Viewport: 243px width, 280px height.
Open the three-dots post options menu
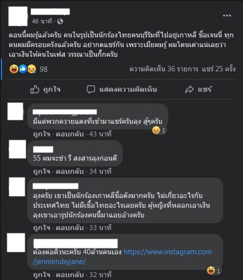click(227, 15)
